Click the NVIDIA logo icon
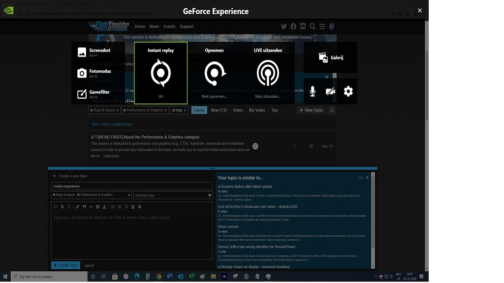Screen dimensions: 504x283 9,11
